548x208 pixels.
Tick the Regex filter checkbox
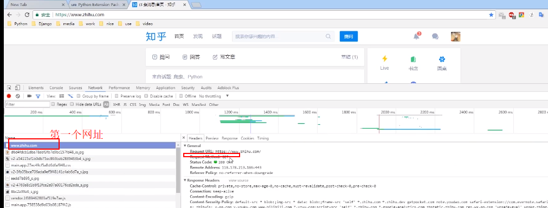53,104
